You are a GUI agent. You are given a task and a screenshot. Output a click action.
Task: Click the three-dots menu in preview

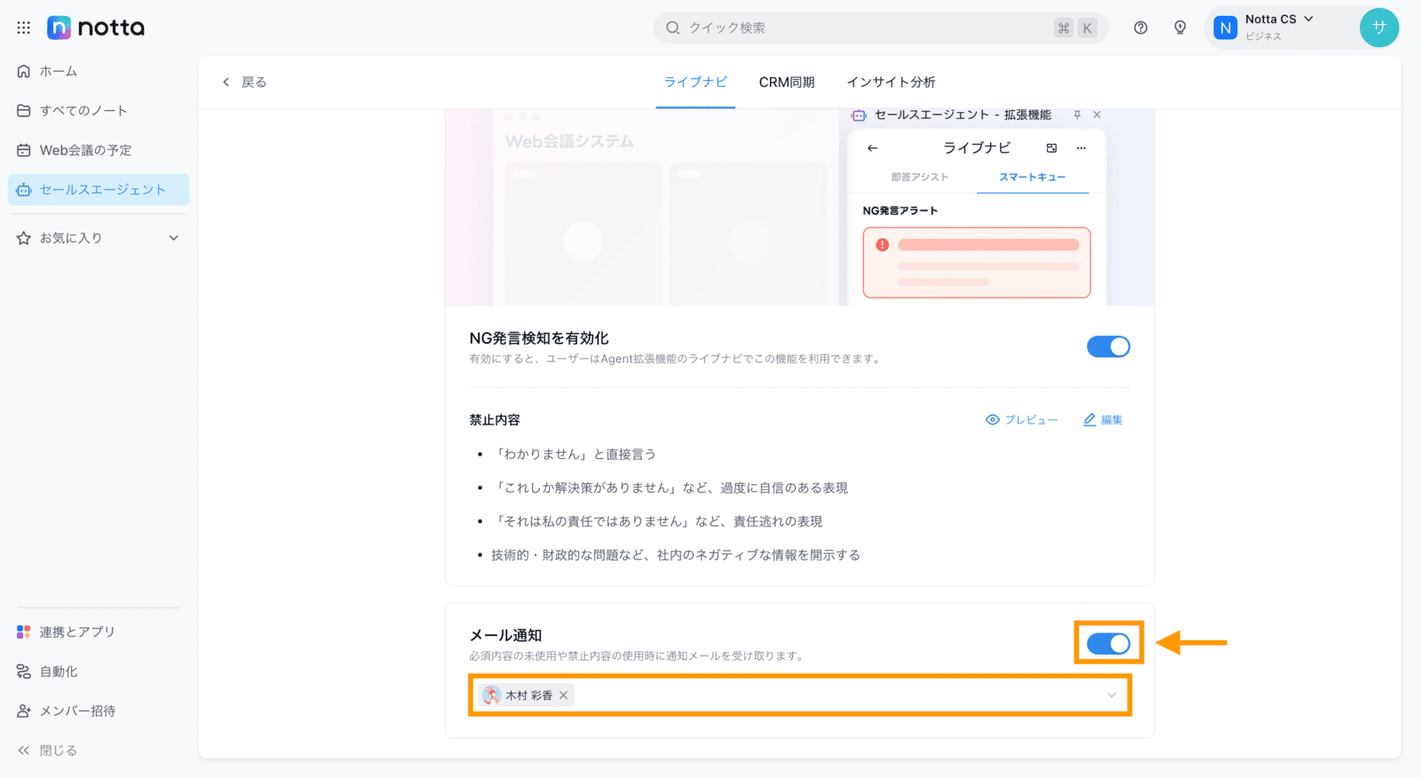tap(1081, 148)
